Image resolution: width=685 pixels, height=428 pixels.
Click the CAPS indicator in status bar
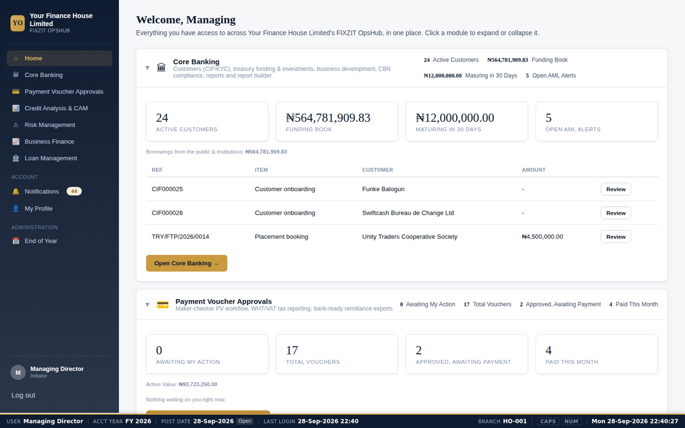click(548, 422)
